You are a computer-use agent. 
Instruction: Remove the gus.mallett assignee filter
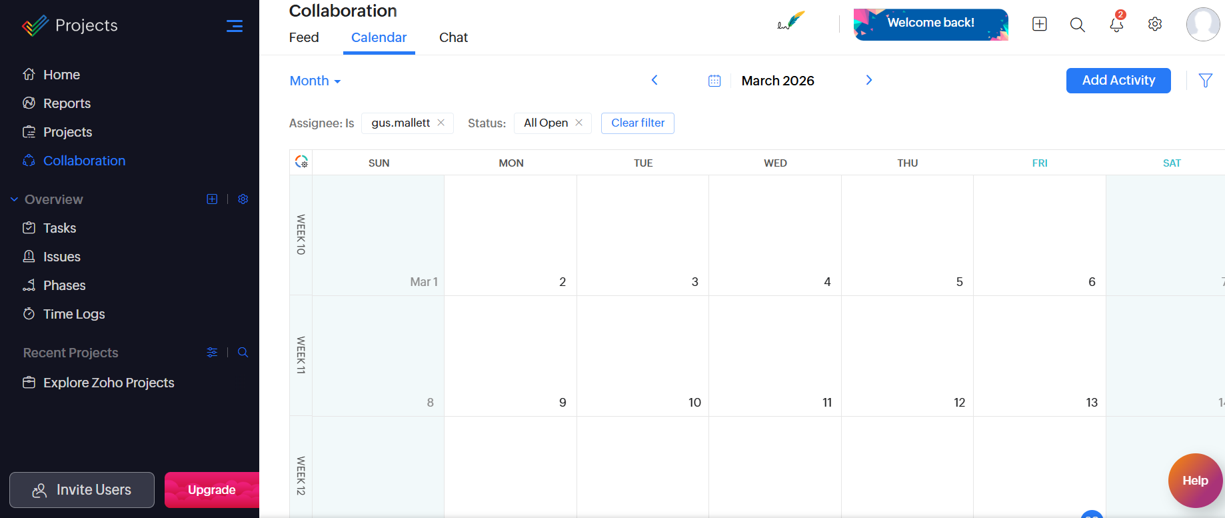tap(441, 123)
